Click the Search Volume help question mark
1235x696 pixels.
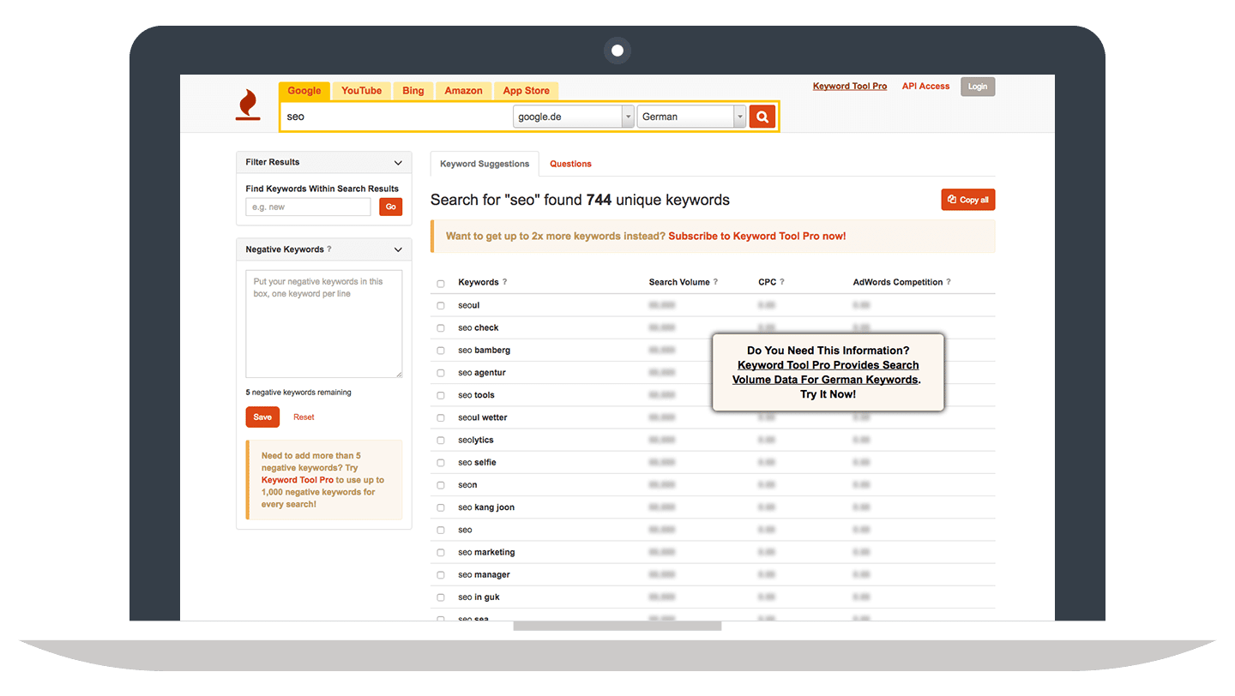(715, 282)
